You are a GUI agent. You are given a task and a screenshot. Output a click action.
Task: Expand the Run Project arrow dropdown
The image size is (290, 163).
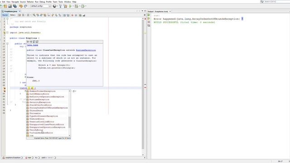click(73, 6)
